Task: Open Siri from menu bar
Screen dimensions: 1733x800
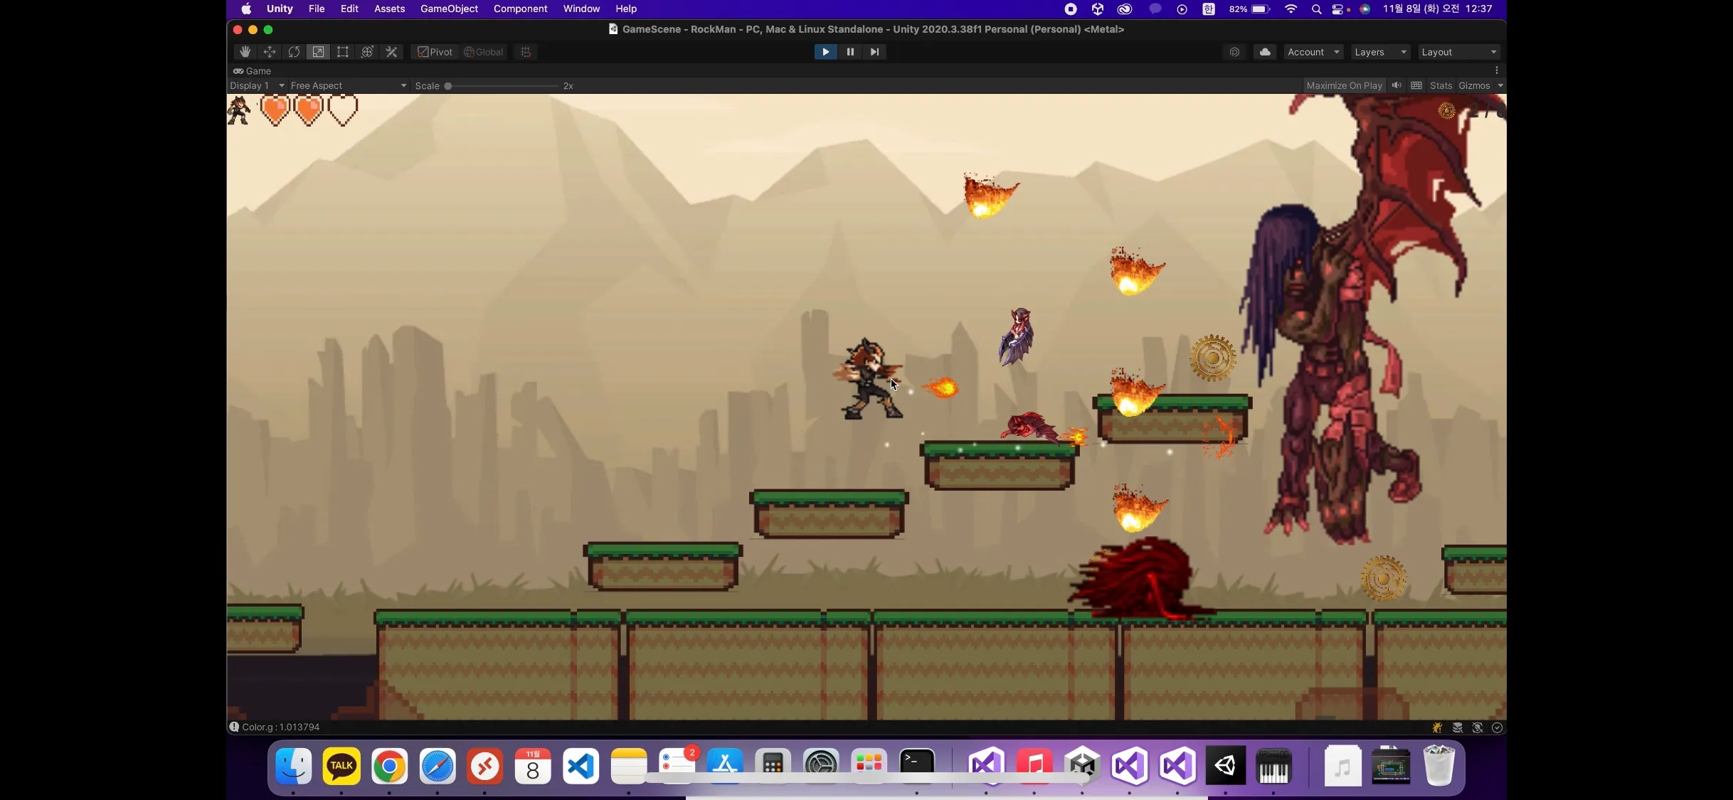Action: (1364, 9)
